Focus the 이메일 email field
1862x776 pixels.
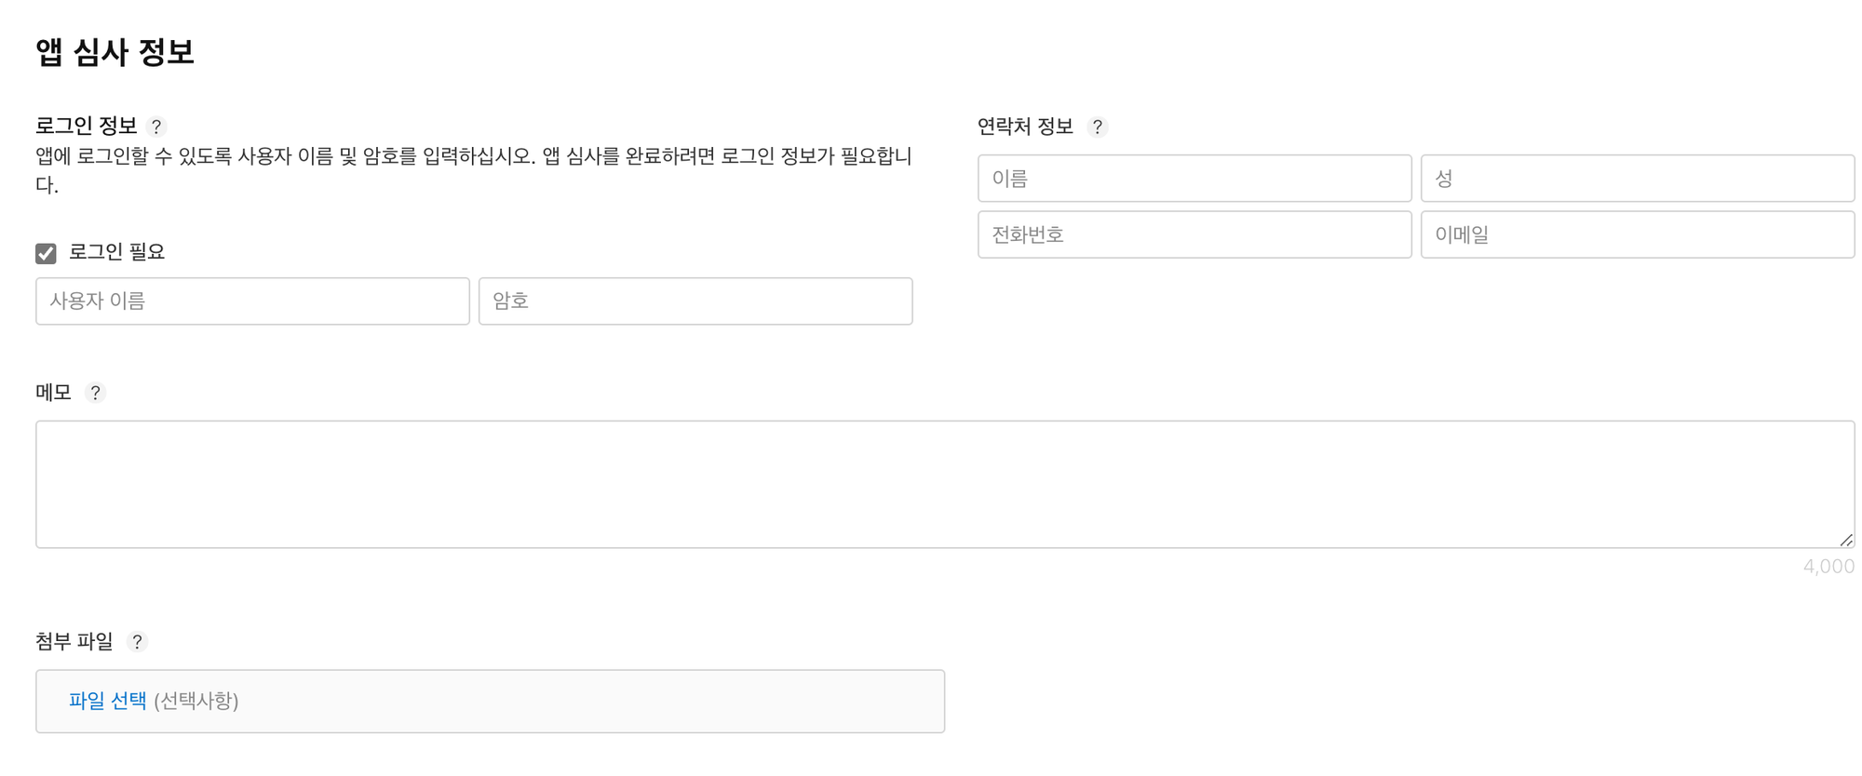pos(1638,234)
